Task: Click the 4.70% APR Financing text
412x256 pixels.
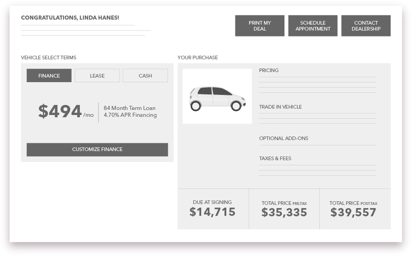Action: (130, 115)
